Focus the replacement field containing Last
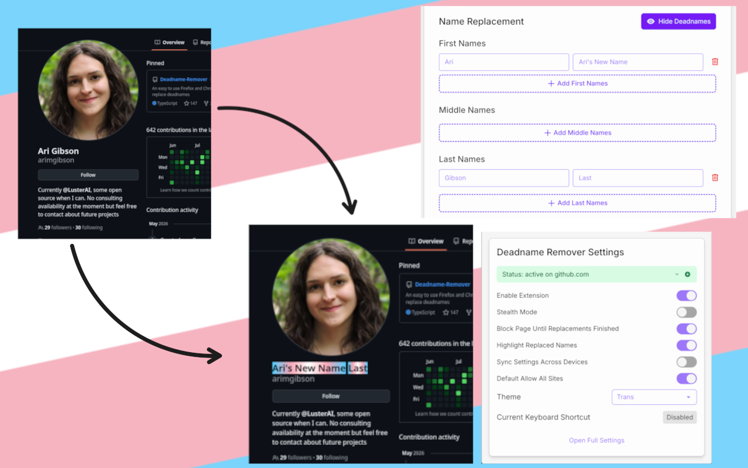748x468 pixels. coord(638,178)
